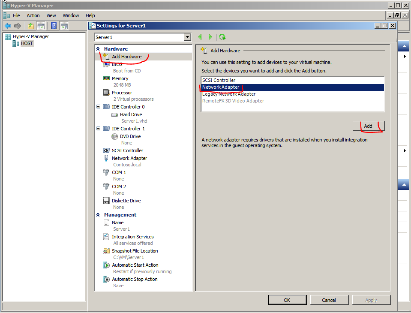The width and height of the screenshot is (411, 313).
Task: Click the Show/Hide Action Pane icon
Action: coord(64,26)
